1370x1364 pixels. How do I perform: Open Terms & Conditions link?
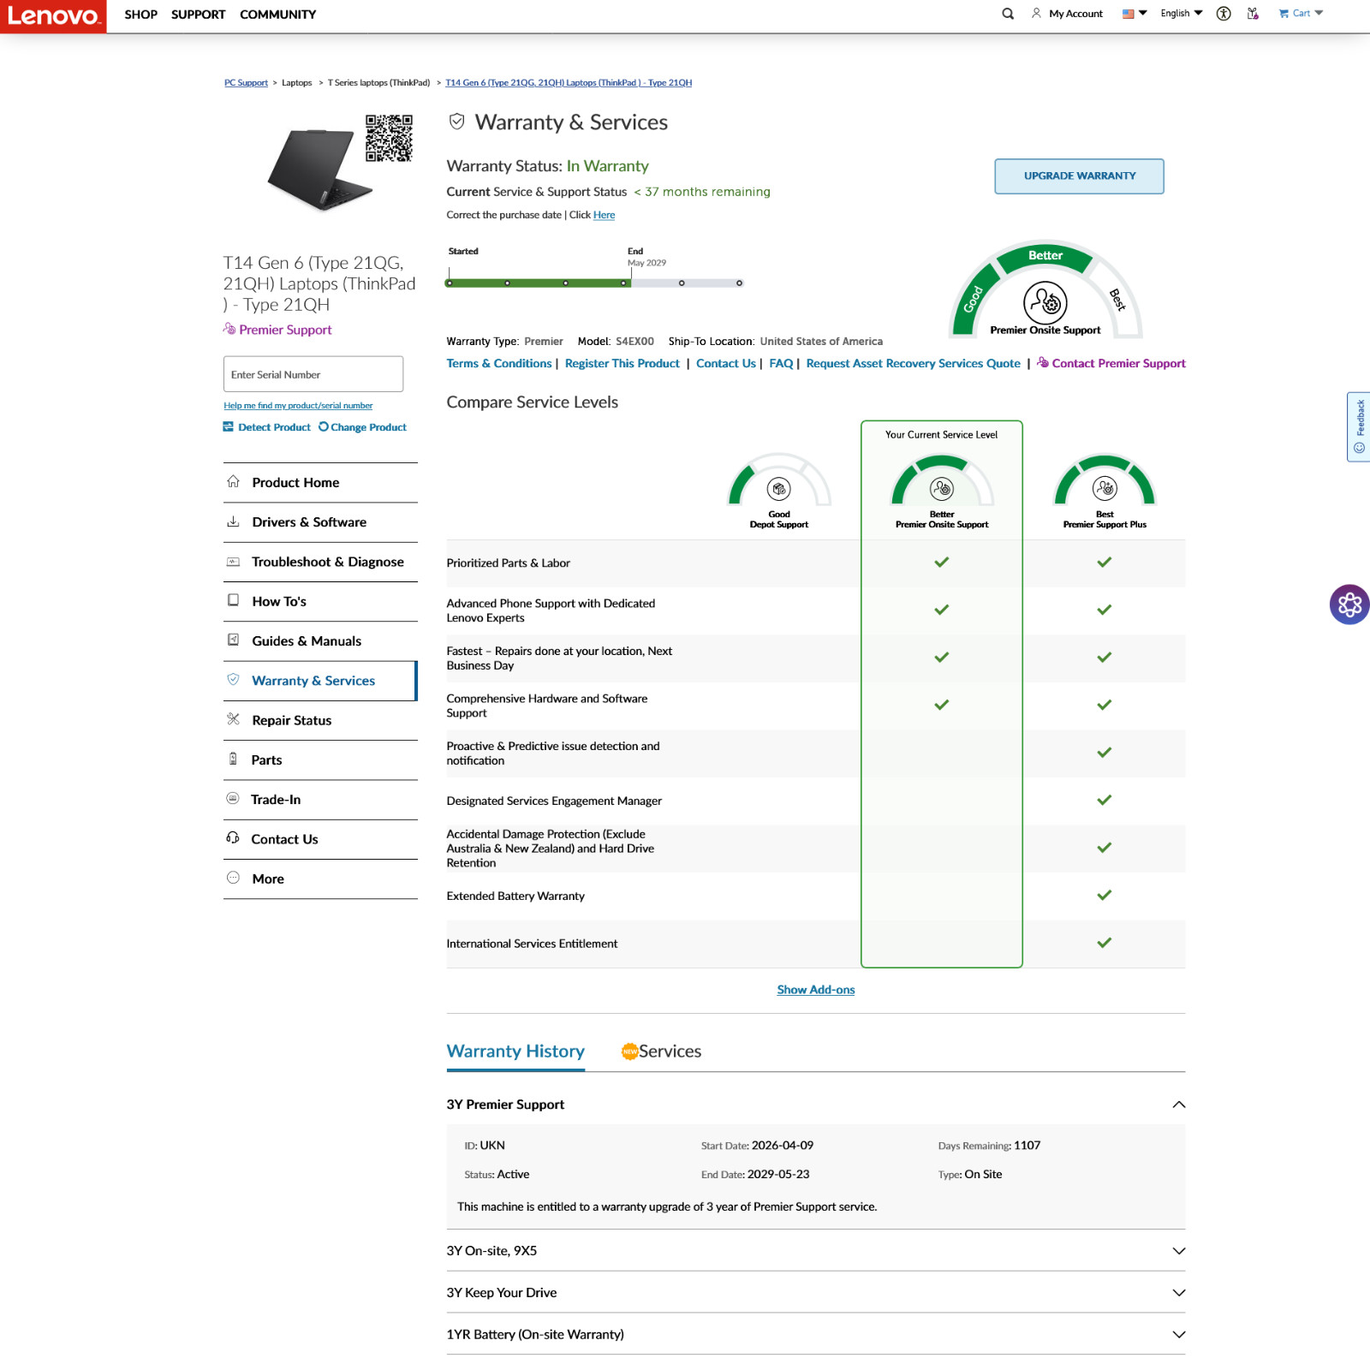pos(499,364)
